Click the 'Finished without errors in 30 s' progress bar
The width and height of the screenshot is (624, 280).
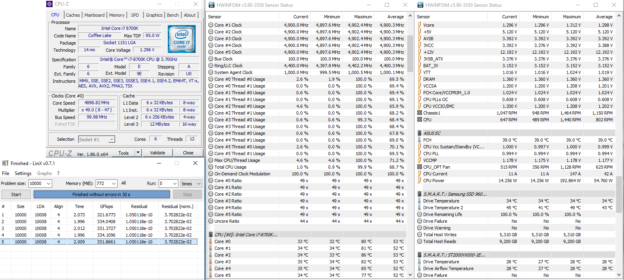pyautogui.click(x=102, y=194)
